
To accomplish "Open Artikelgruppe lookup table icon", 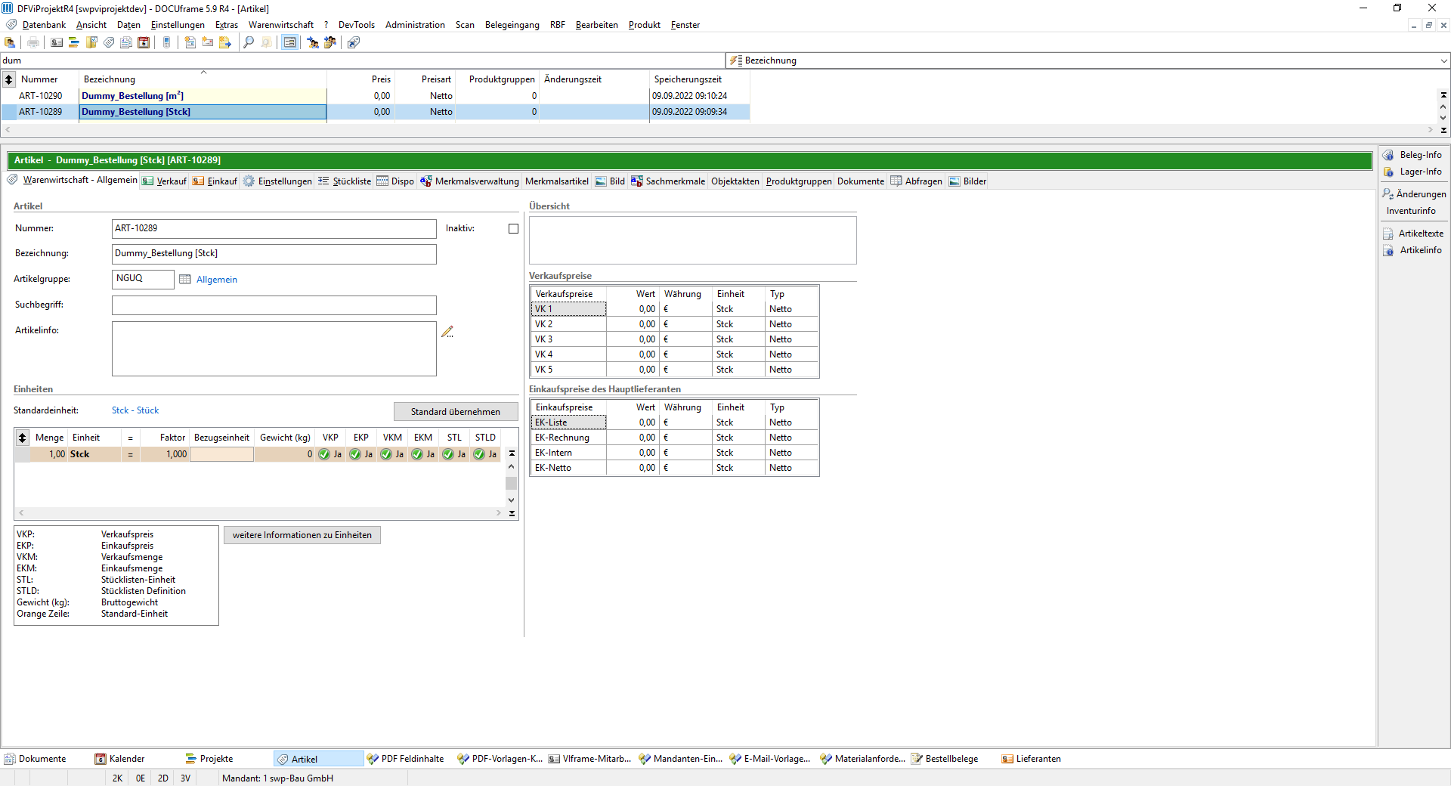I will (185, 280).
